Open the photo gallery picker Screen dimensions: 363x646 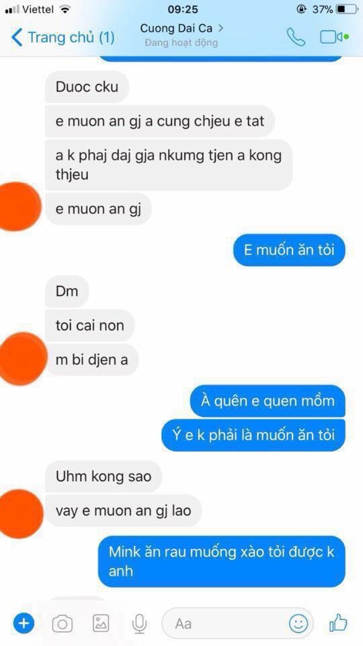[x=101, y=623]
